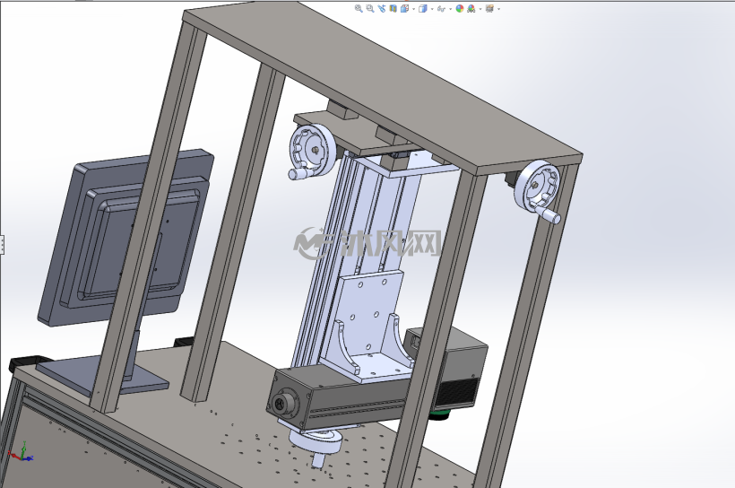
Task: Open the Edit Appearance color ball
Action: coord(460,8)
